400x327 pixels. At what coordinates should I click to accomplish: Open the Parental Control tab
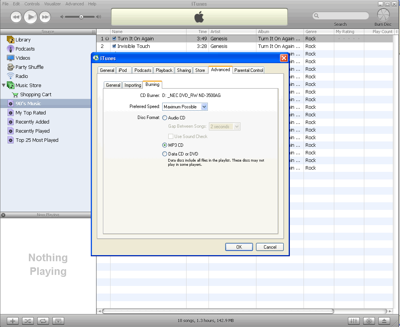tap(249, 70)
